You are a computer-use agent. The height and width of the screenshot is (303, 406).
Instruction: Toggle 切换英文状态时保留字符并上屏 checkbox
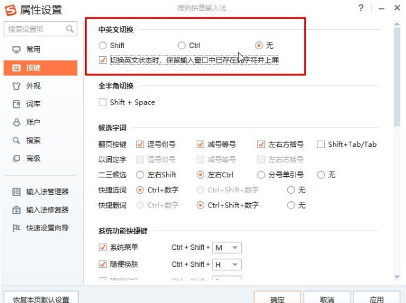(x=103, y=60)
